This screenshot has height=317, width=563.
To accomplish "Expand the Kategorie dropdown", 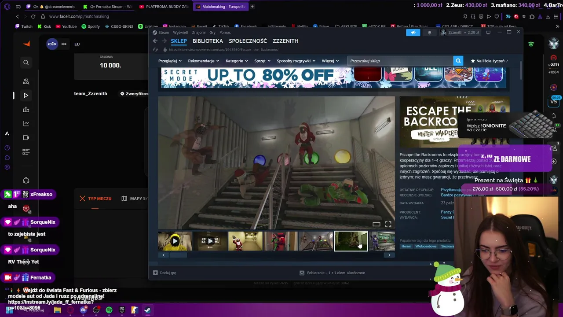I will click(x=237, y=61).
